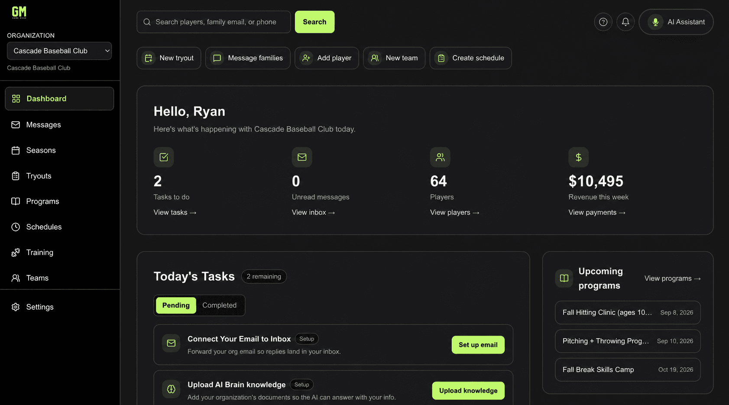Click the Create schedule button
This screenshot has width=729, height=405.
point(471,58)
